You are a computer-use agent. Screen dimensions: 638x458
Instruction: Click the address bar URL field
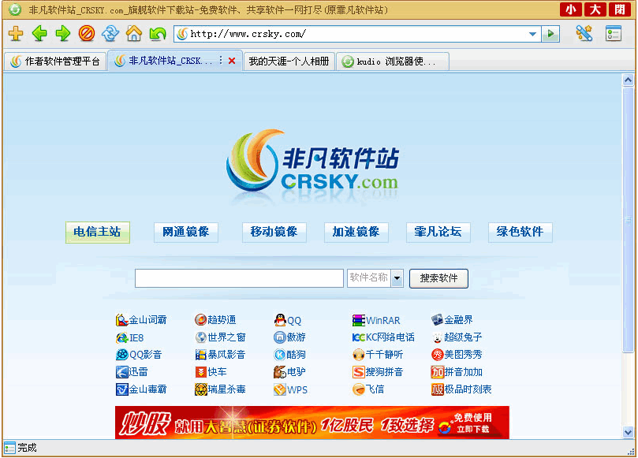(358, 34)
